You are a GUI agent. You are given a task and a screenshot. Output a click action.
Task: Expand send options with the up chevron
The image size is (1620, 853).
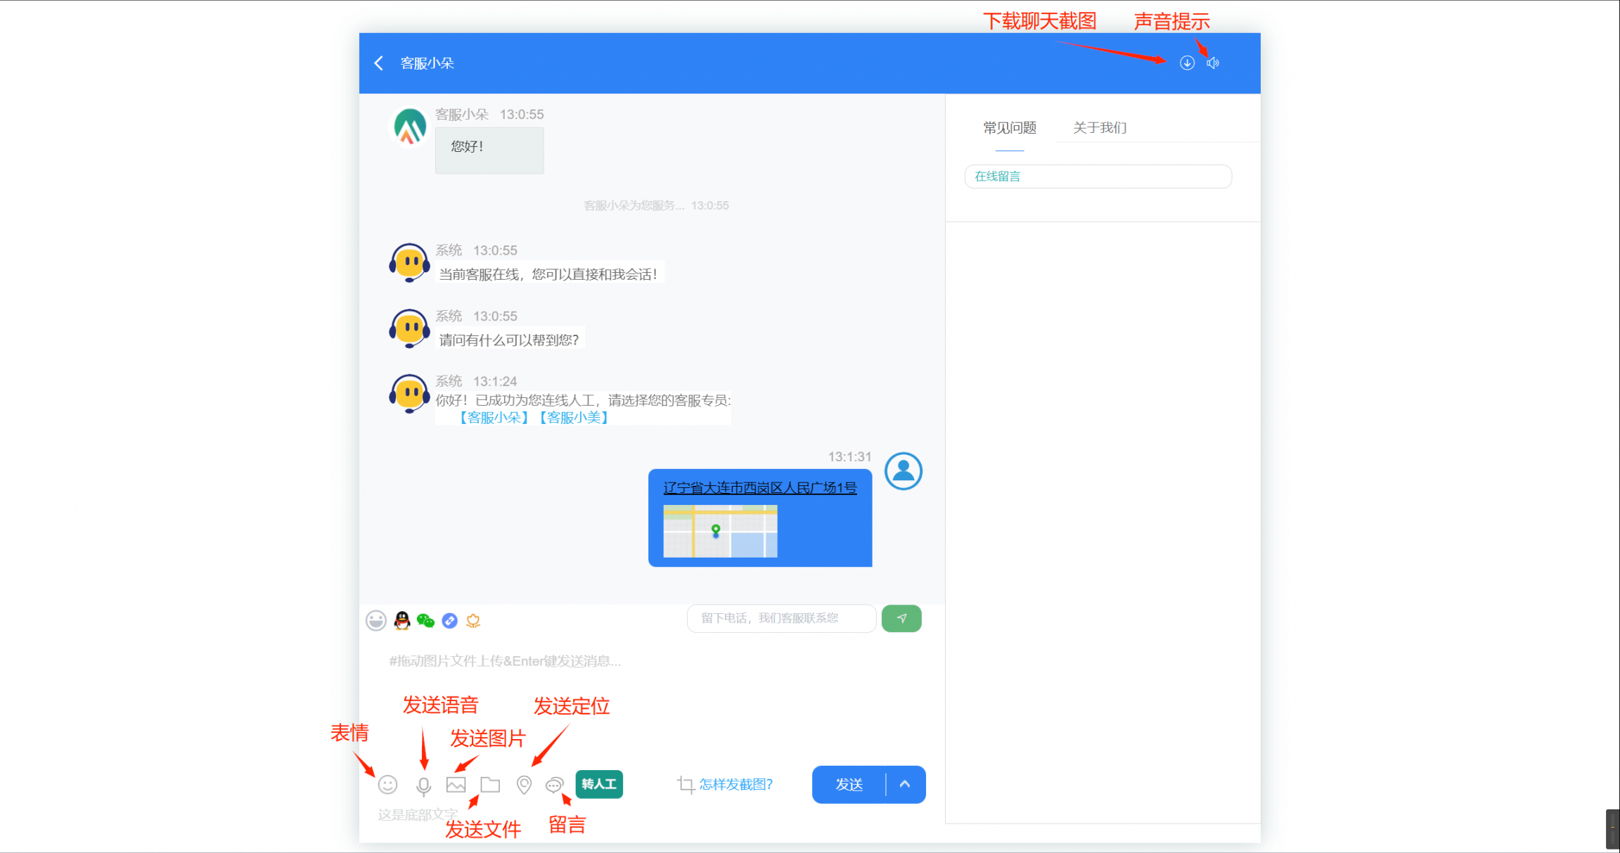pyautogui.click(x=905, y=785)
